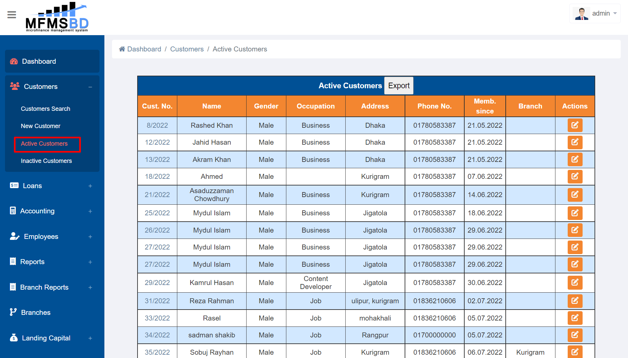This screenshot has width=628, height=358.
Task: Open Customers Search submenu item
Action: (x=45, y=109)
